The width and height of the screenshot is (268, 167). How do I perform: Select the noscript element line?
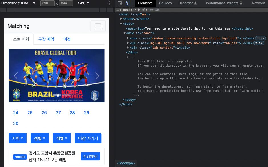(x=190, y=28)
